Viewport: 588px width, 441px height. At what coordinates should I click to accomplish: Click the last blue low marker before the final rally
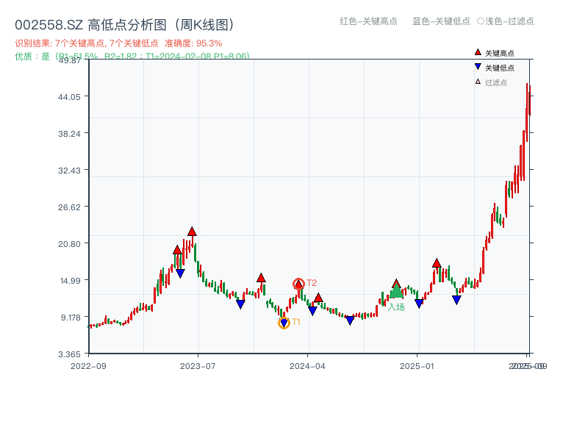tap(456, 300)
